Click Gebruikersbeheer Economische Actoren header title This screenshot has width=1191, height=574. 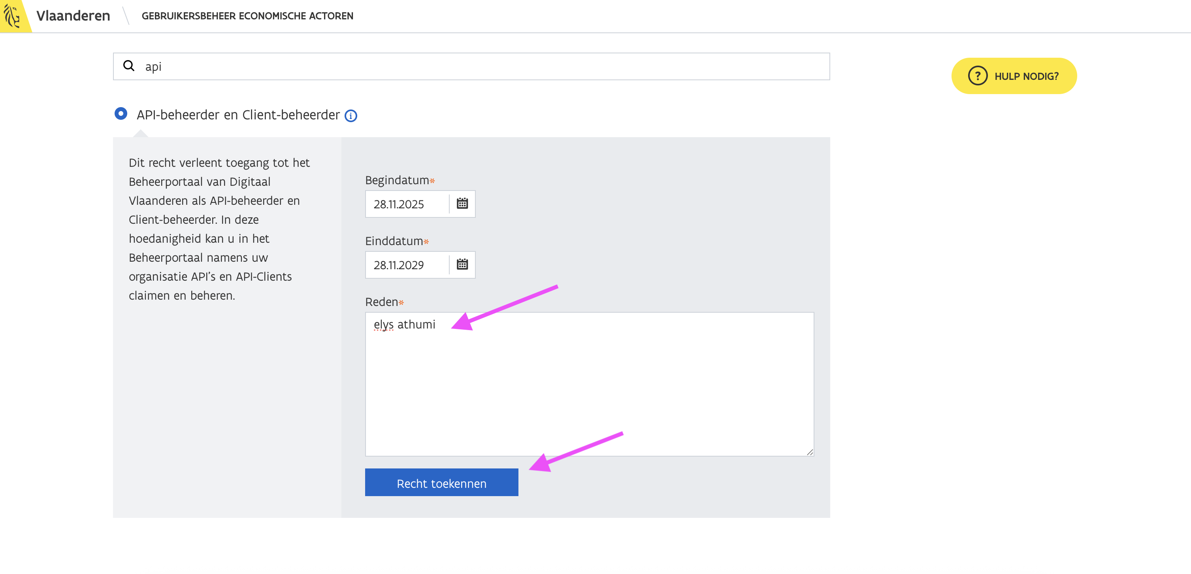tap(247, 16)
